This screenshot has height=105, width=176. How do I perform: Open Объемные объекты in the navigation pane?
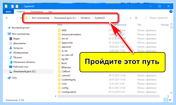(x=24, y=62)
